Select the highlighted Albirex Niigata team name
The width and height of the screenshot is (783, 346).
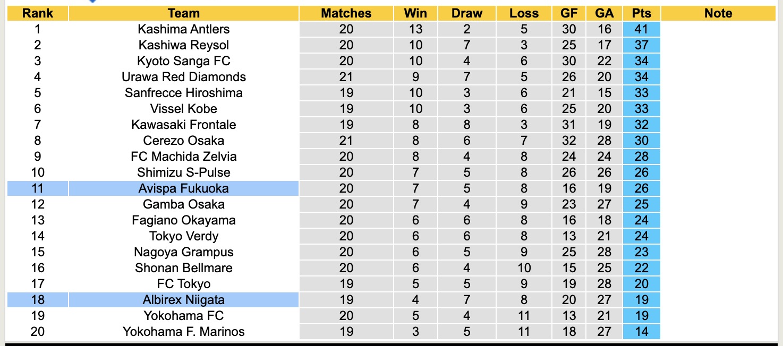click(x=183, y=300)
